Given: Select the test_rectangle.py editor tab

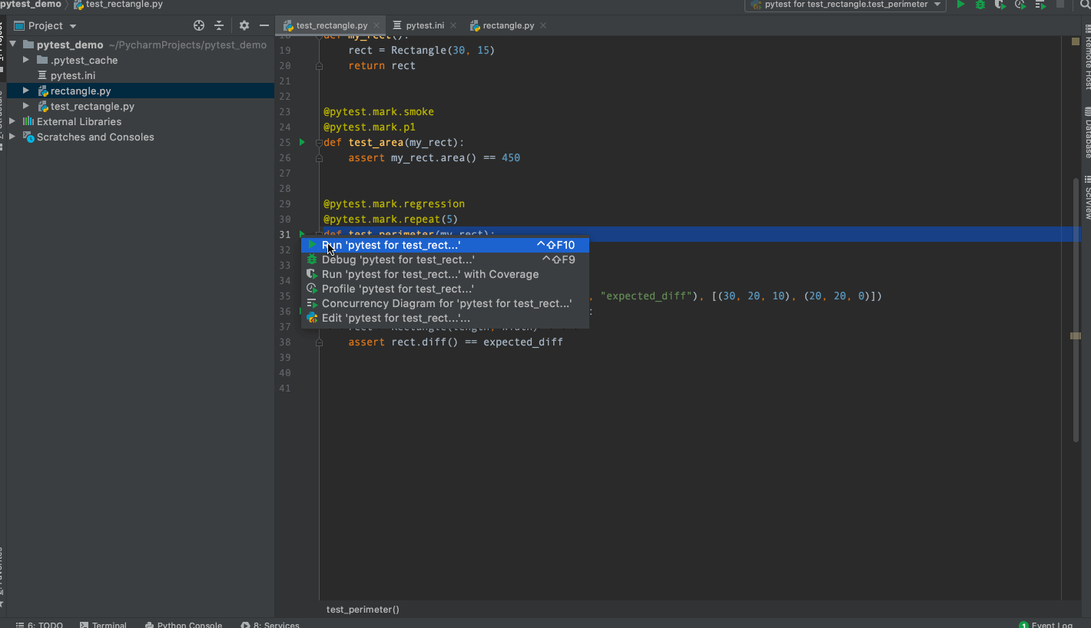Looking at the screenshot, I should click(x=331, y=25).
